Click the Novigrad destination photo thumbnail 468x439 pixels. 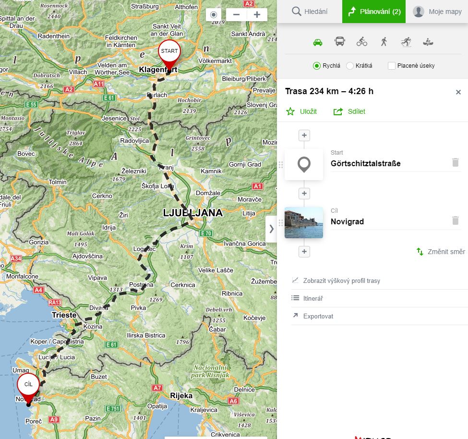click(x=304, y=222)
